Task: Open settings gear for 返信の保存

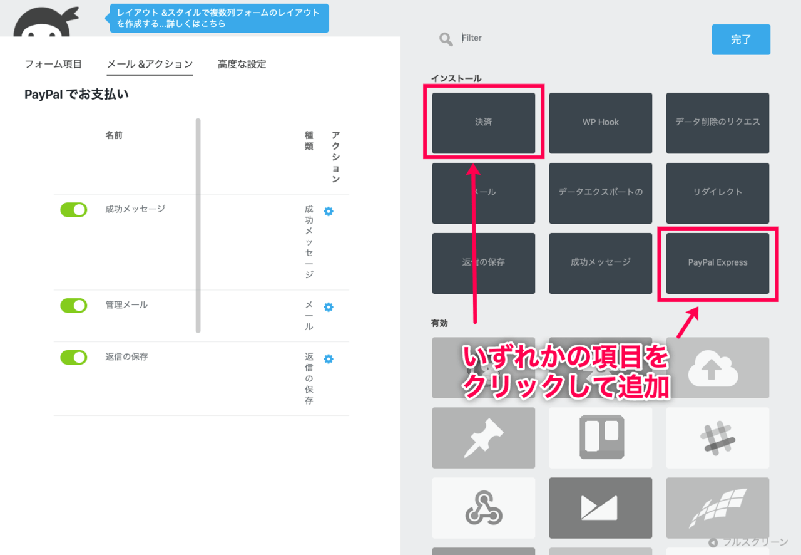Action: 329,360
